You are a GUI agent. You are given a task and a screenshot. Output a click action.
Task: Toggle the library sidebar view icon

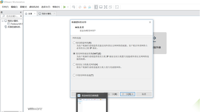(x=96, y=7)
